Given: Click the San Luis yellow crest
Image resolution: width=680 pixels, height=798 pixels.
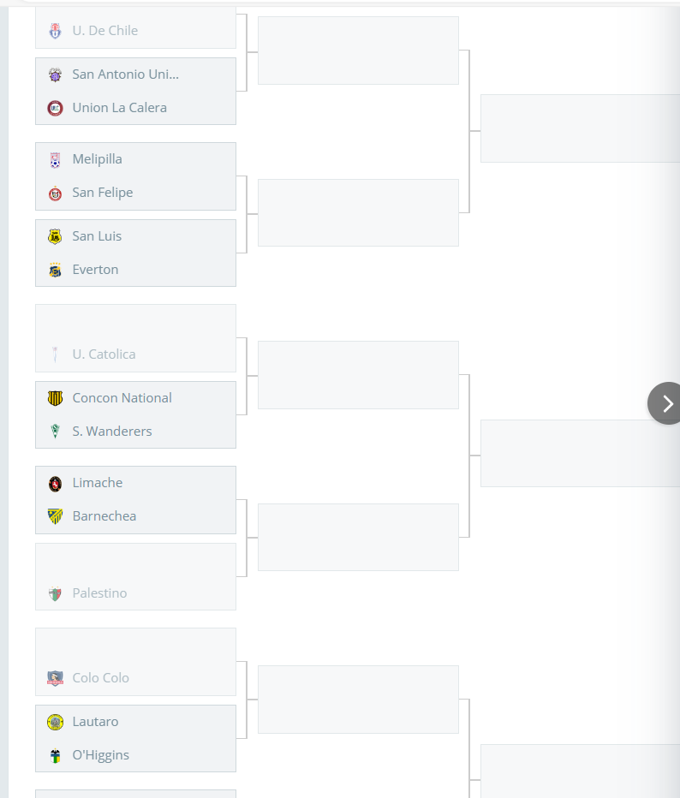Looking at the screenshot, I should point(55,236).
